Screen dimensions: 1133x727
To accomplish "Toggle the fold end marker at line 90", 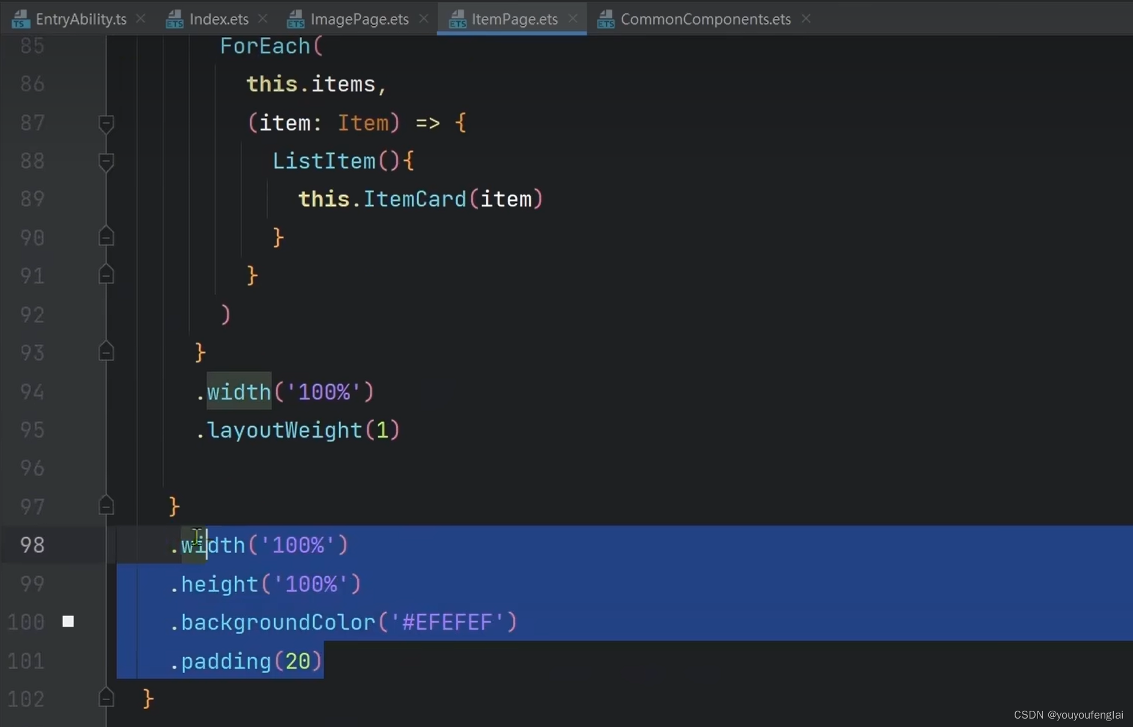I will [x=106, y=237].
